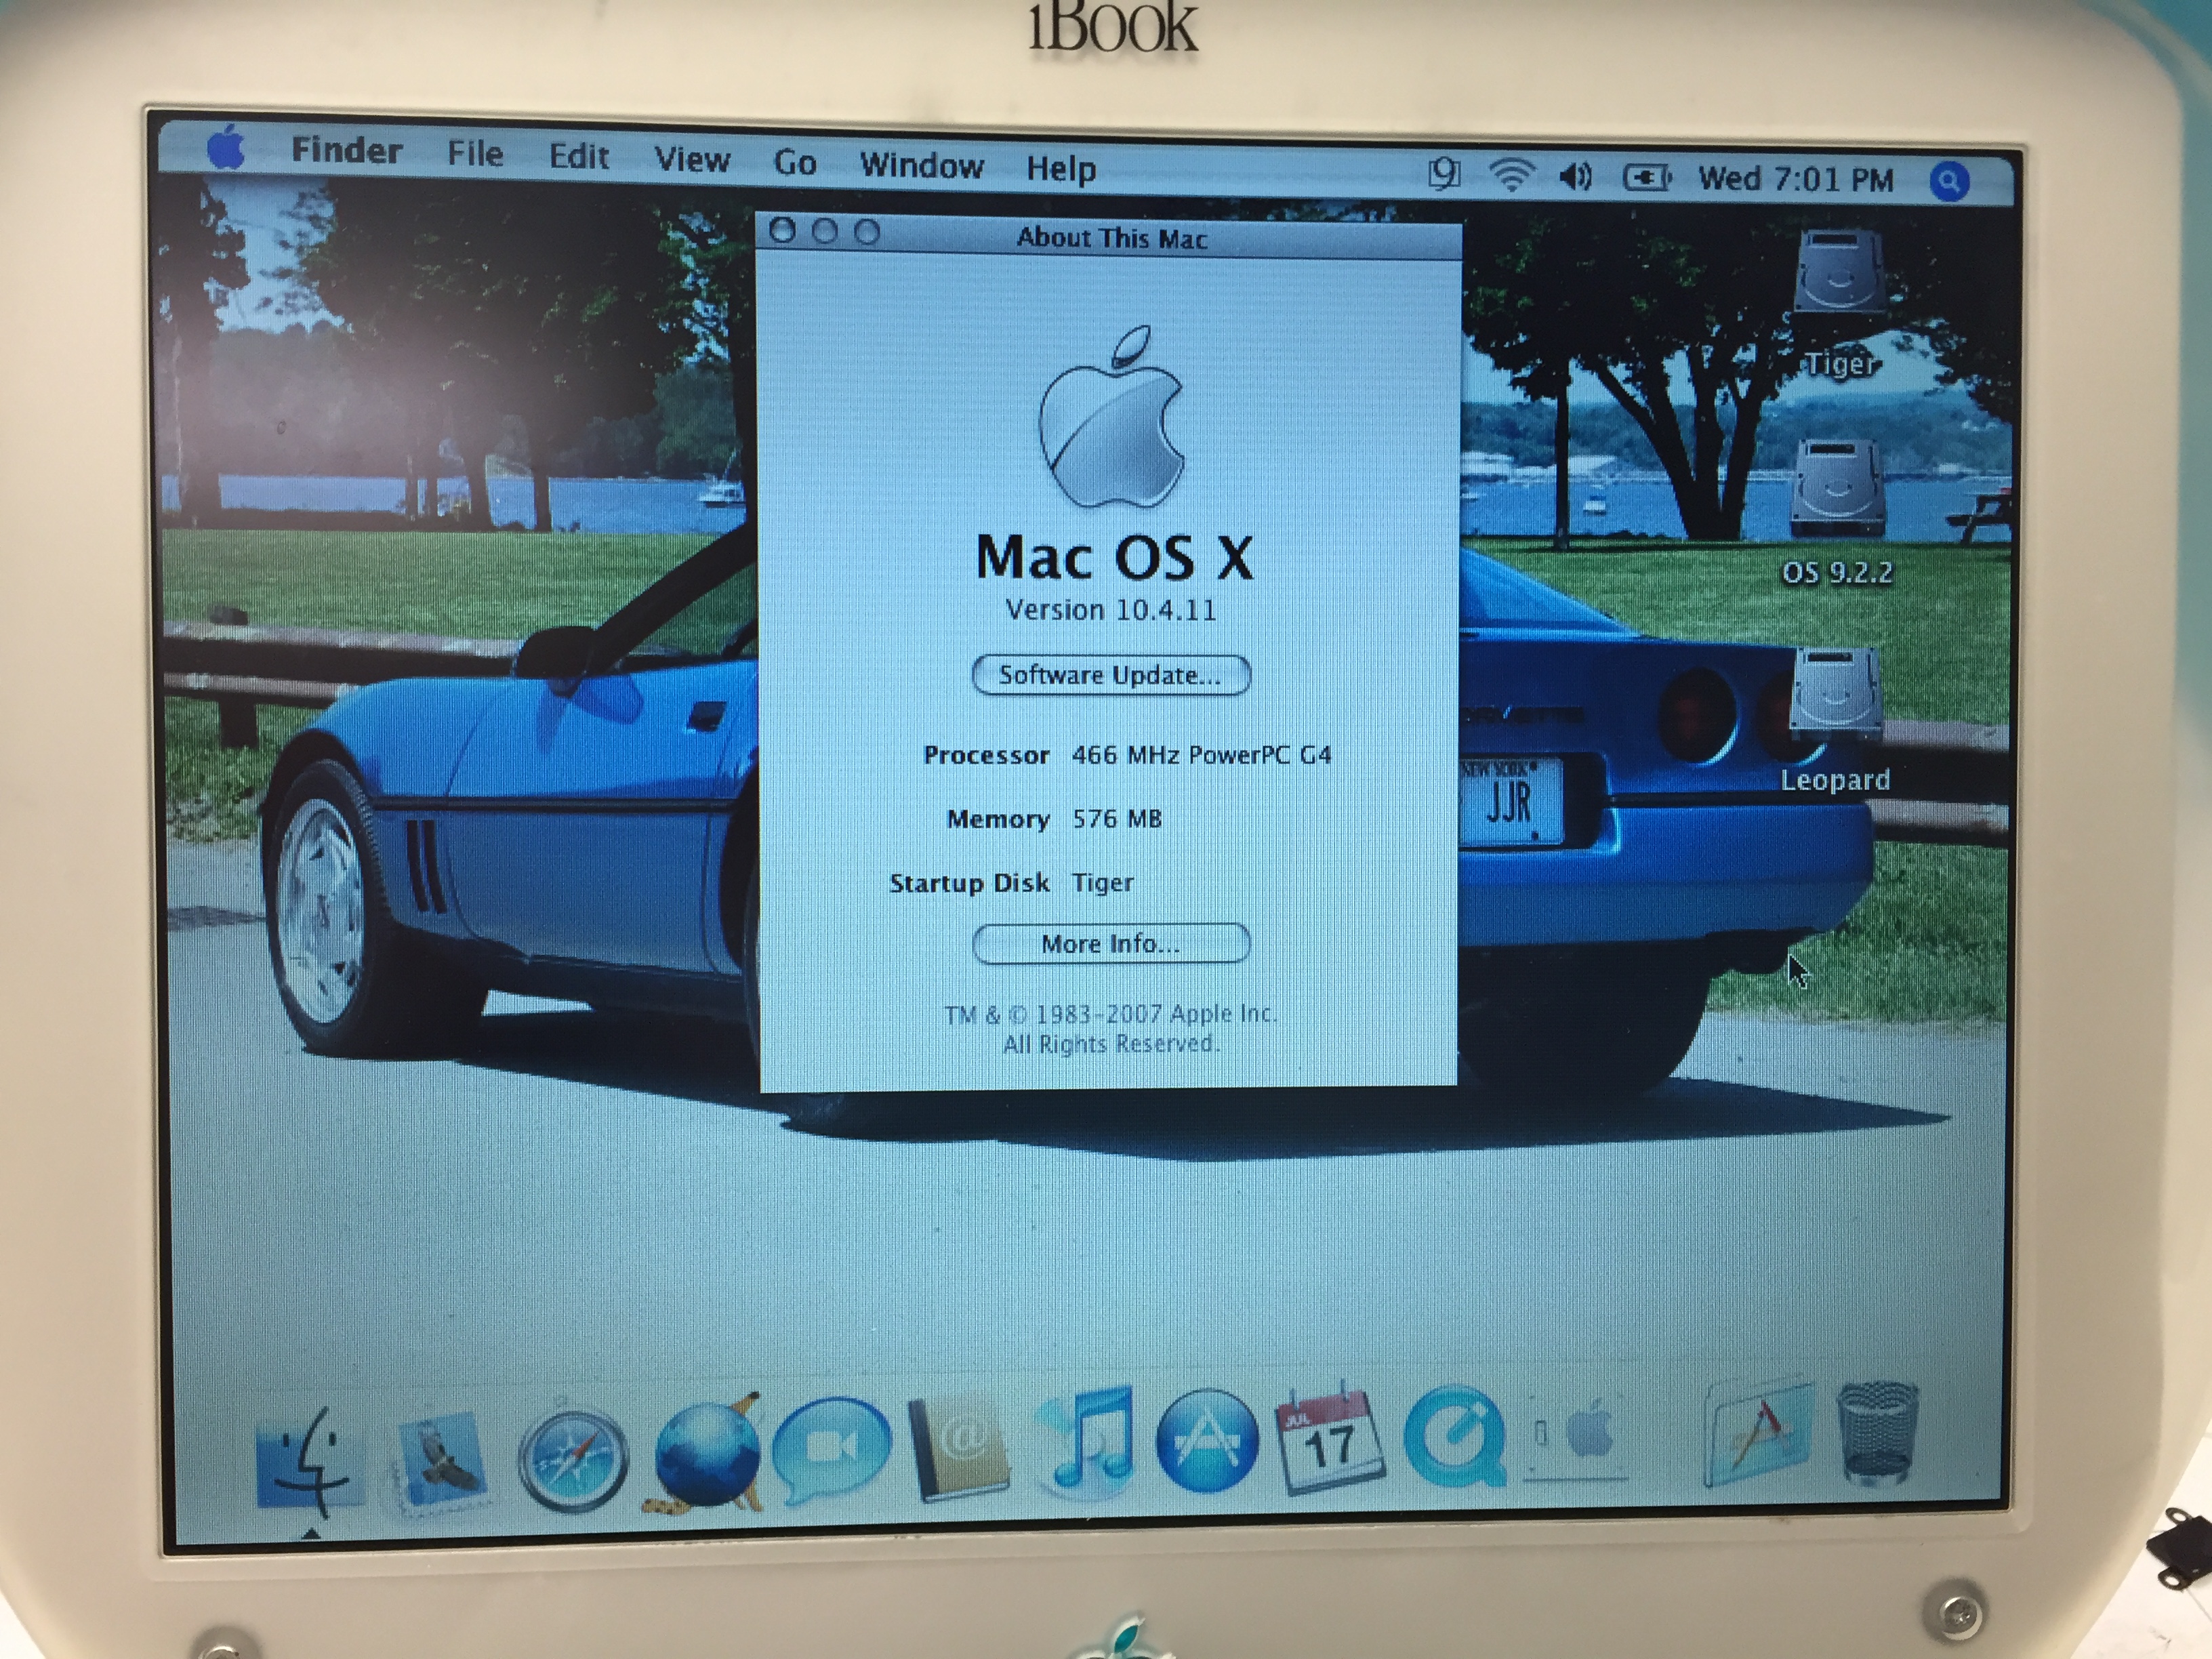The width and height of the screenshot is (2212, 1659).
Task: Click the volume speaker icon
Action: pyautogui.click(x=1575, y=177)
